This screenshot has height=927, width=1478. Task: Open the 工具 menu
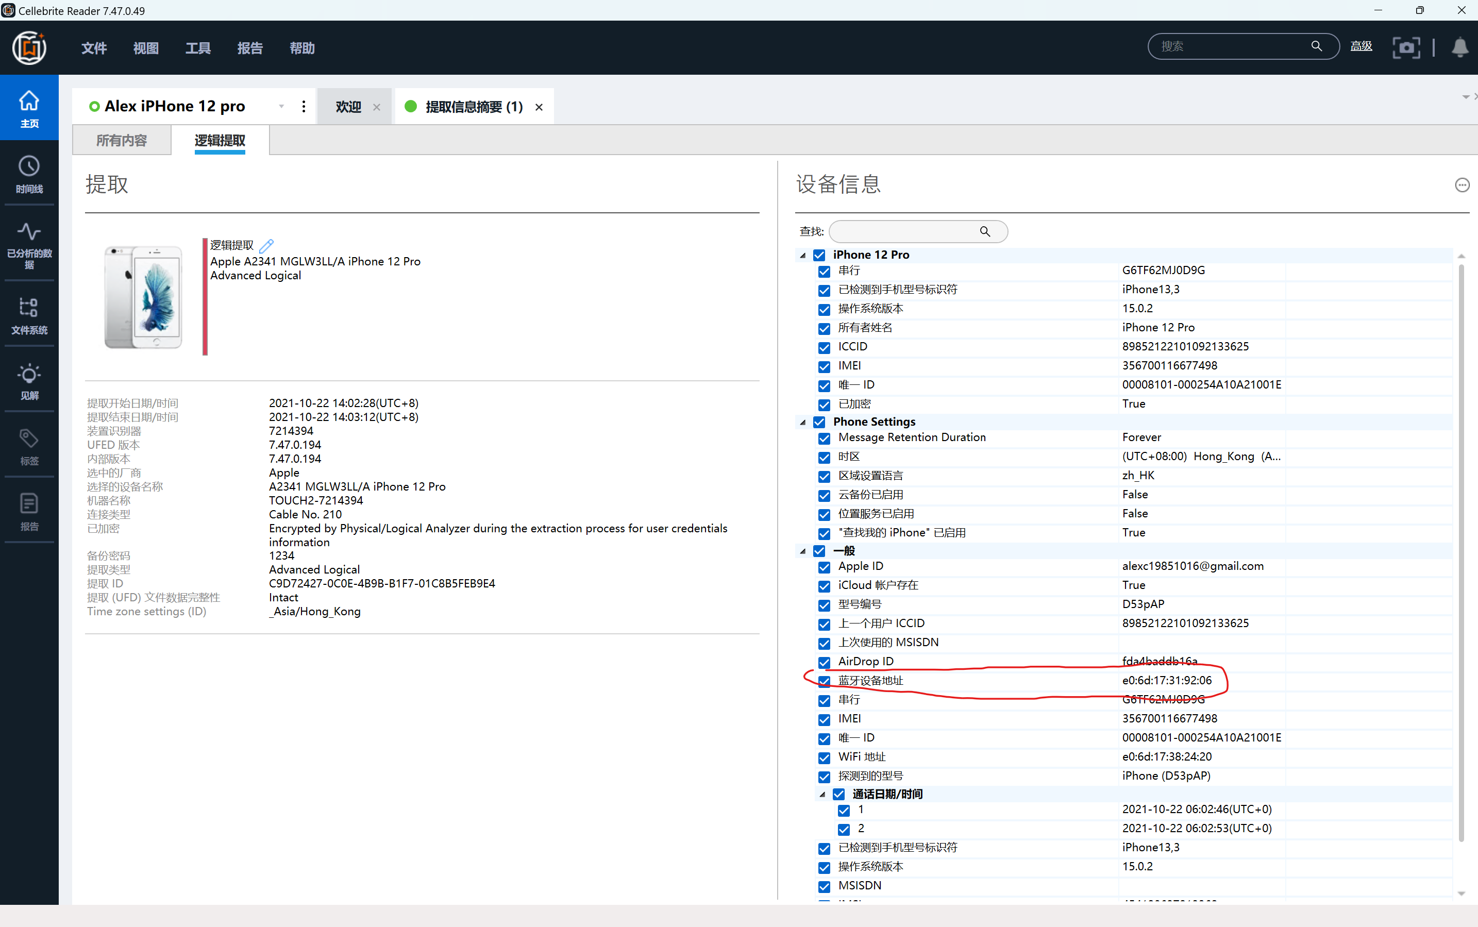click(x=197, y=48)
